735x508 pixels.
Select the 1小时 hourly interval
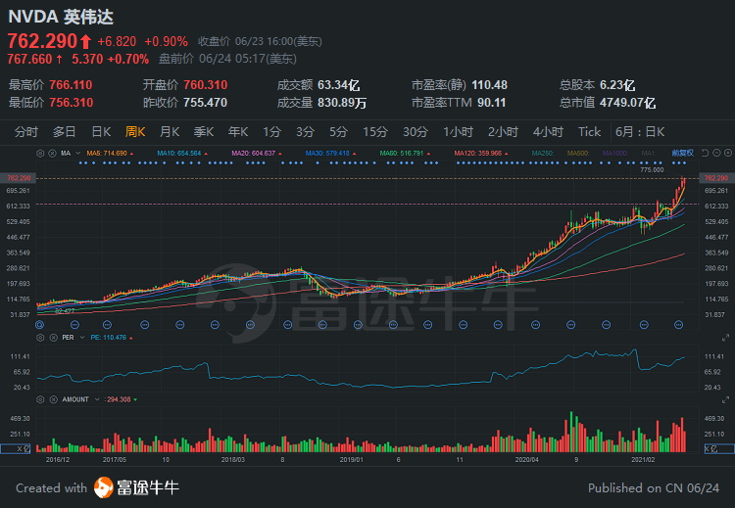[x=458, y=132]
